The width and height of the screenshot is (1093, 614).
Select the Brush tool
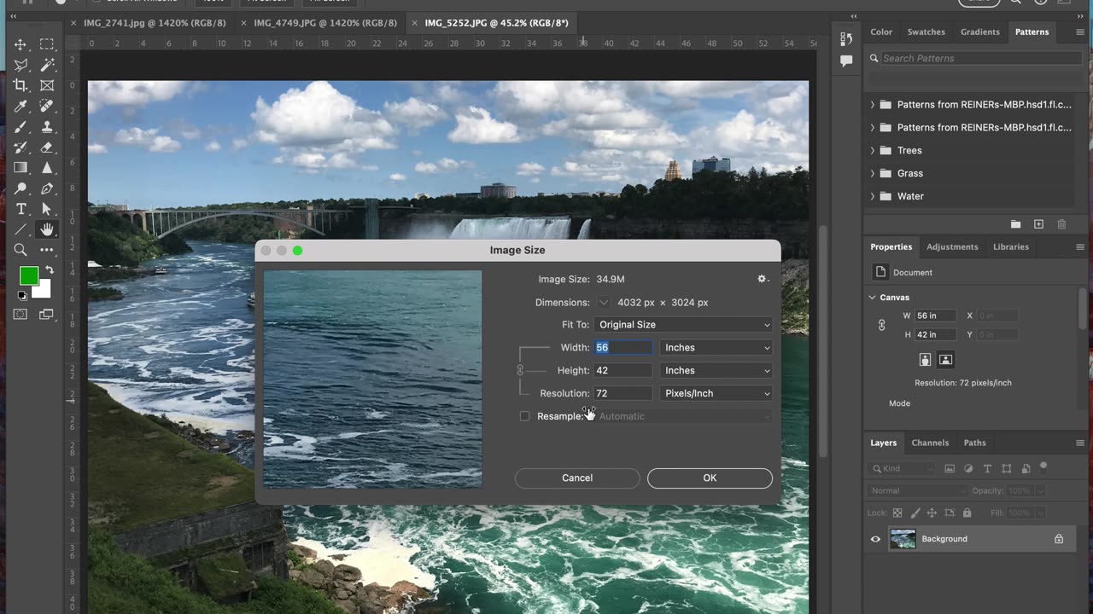tap(20, 127)
